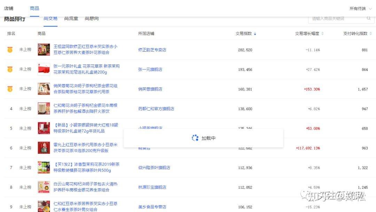Open product link 仁和菊花决明子茶枸杞金银花
This screenshot has width=376, height=212.
point(85,108)
